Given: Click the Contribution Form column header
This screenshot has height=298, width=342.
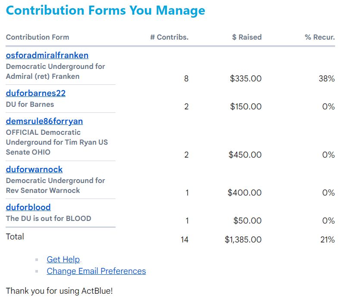Looking at the screenshot, I should click(x=38, y=37).
